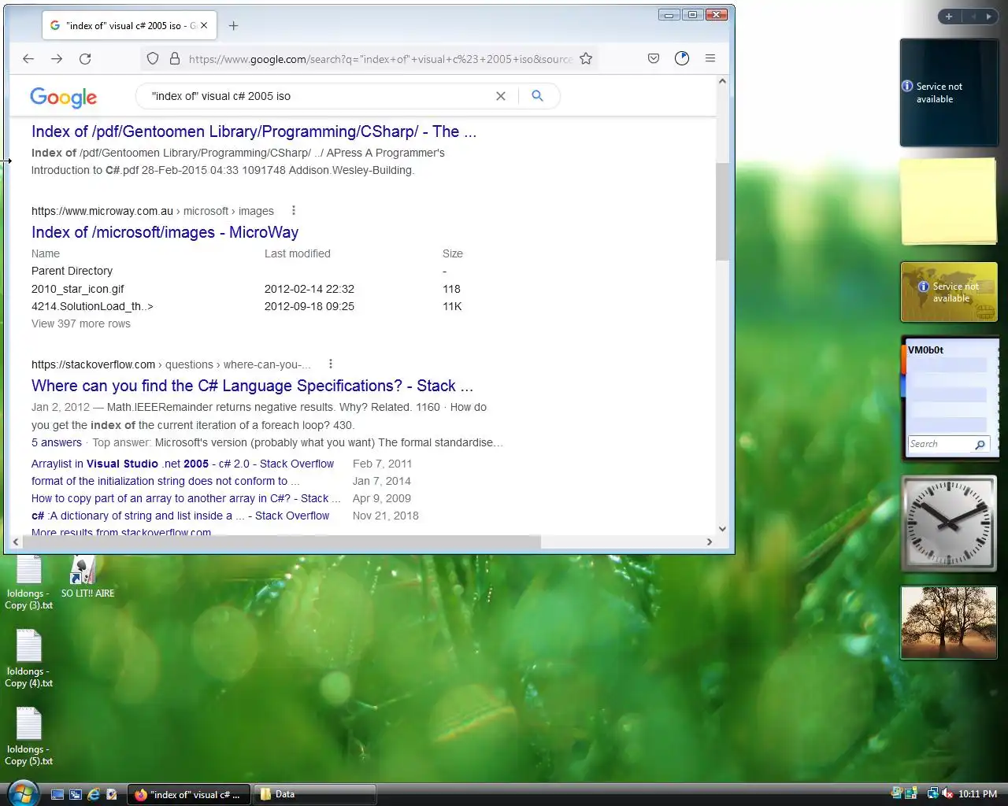
Task: Reload the Google search page
Action: click(85, 58)
